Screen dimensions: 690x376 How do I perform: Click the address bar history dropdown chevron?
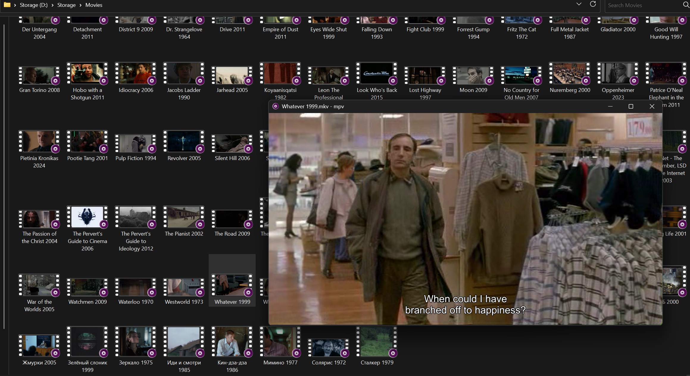pos(579,4)
